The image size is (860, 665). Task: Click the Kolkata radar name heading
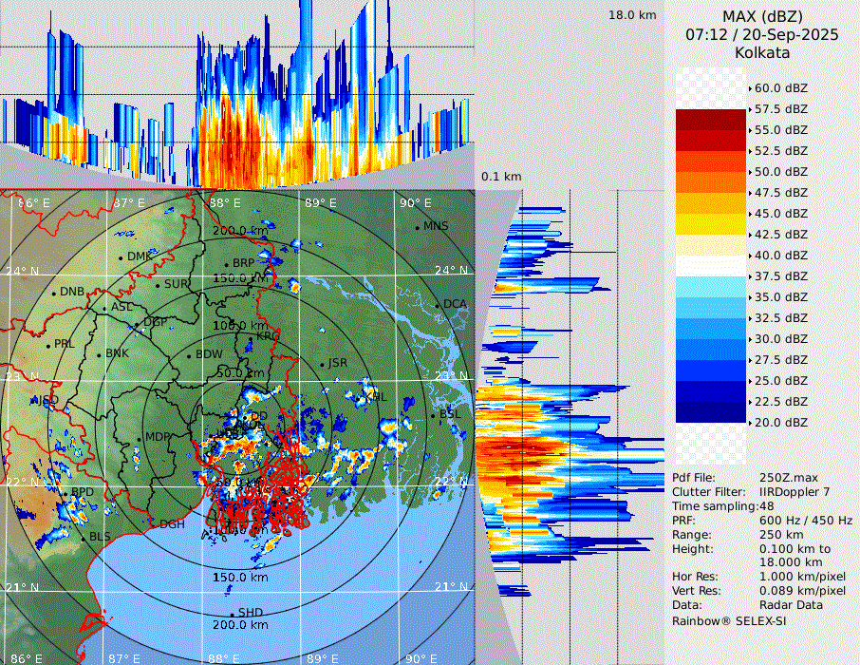click(761, 52)
